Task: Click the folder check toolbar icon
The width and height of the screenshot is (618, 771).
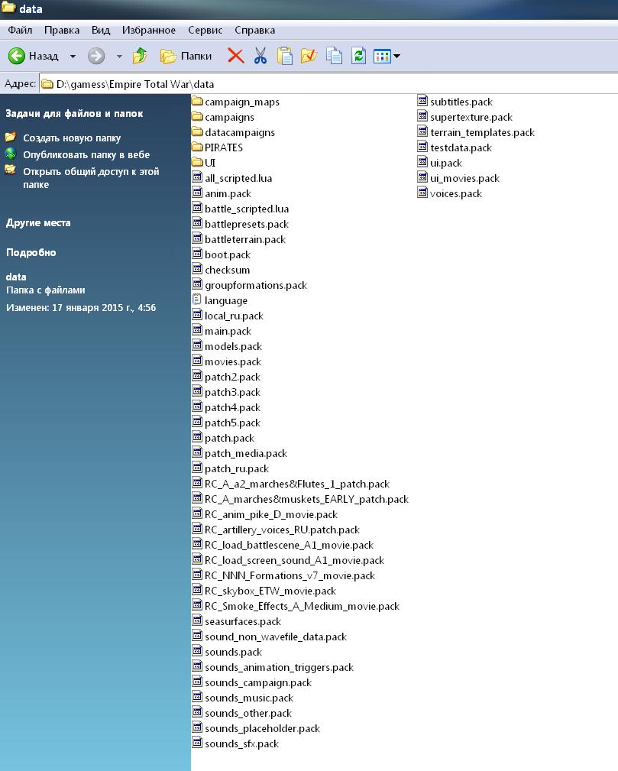Action: point(309,56)
